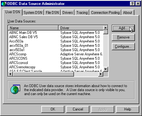Click the User Data Sources label
Screen dimensions: 142x116
click(22, 21)
